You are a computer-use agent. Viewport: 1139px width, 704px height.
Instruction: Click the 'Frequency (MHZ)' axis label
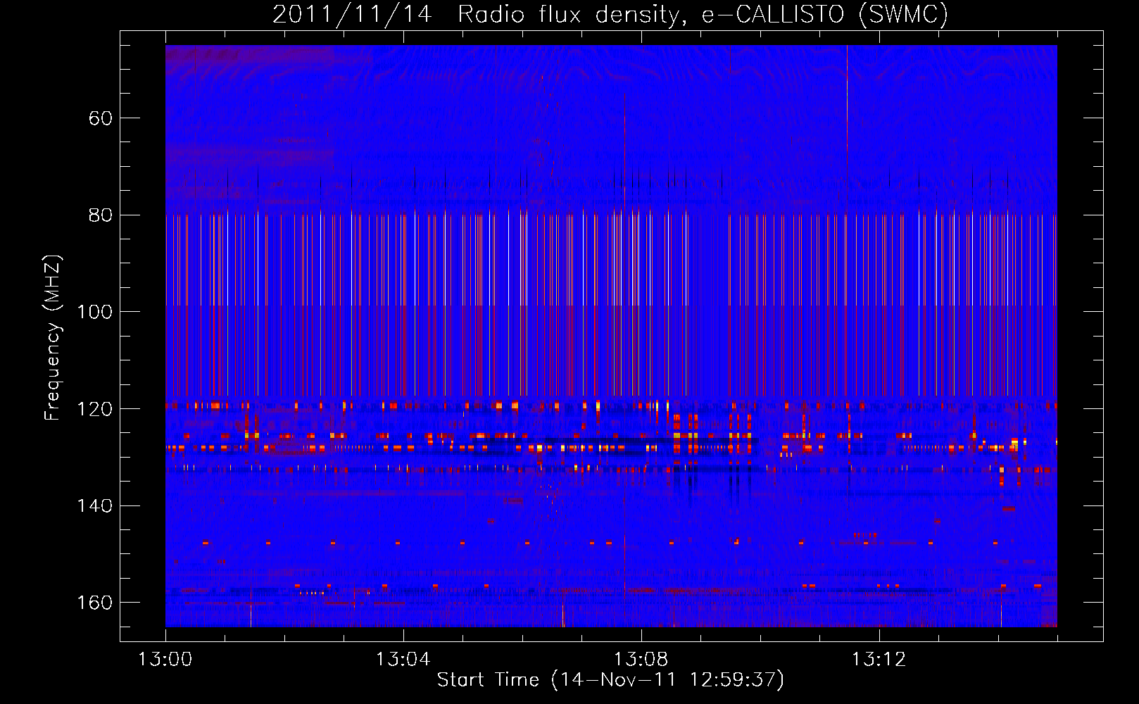pyautogui.click(x=53, y=337)
